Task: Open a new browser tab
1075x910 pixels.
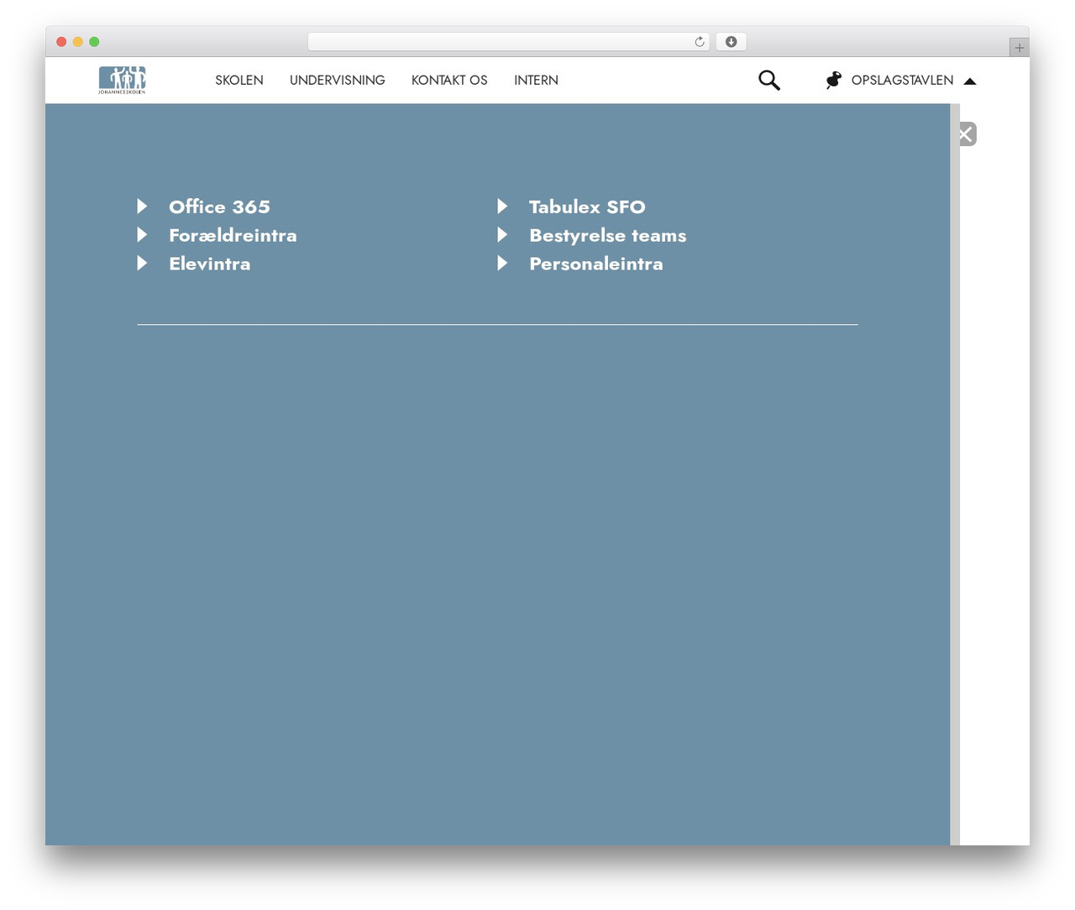Action: (x=1020, y=48)
